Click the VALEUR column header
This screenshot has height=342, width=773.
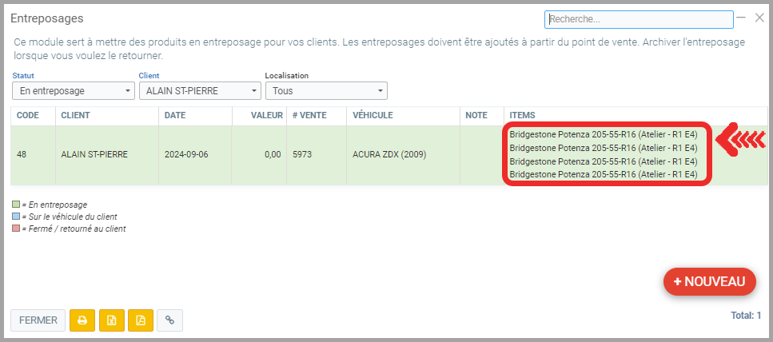(x=267, y=116)
